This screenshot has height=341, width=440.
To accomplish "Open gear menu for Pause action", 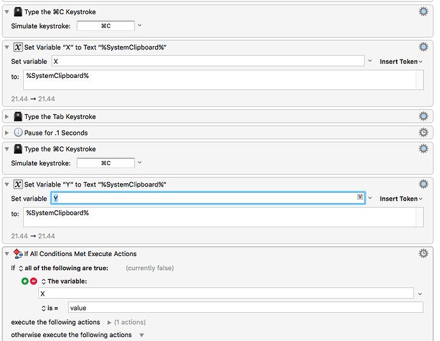I will click(x=423, y=132).
